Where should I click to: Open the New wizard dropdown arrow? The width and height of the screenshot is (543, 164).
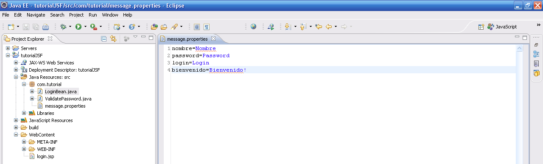click(18, 27)
